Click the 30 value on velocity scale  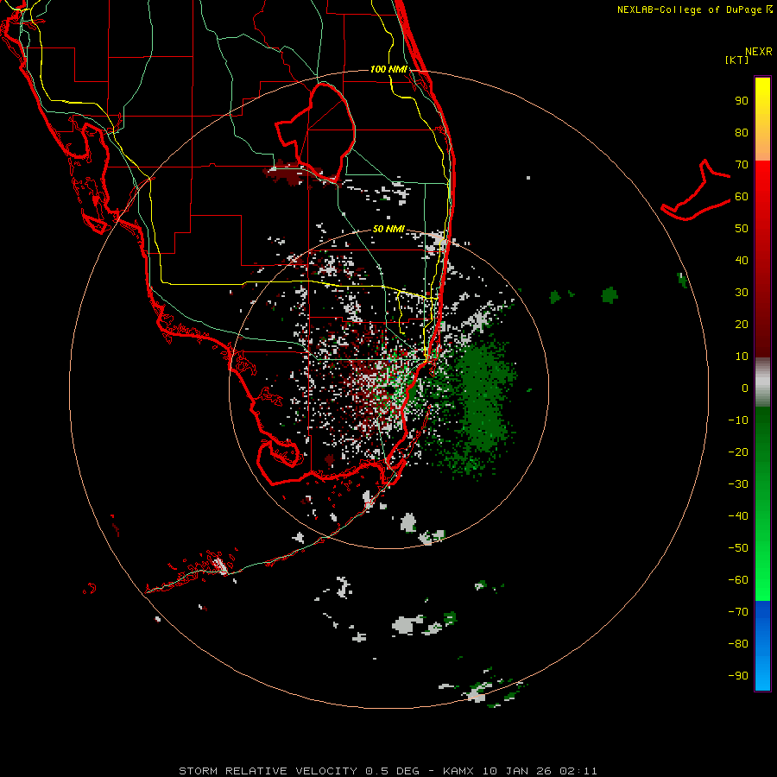click(742, 293)
